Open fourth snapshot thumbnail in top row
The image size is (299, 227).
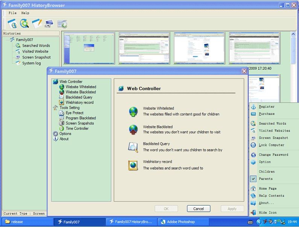[x=255, y=48]
